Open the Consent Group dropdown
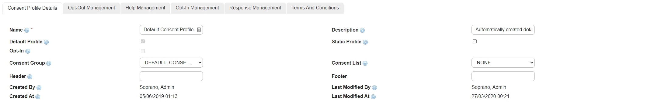 [x=171, y=63]
